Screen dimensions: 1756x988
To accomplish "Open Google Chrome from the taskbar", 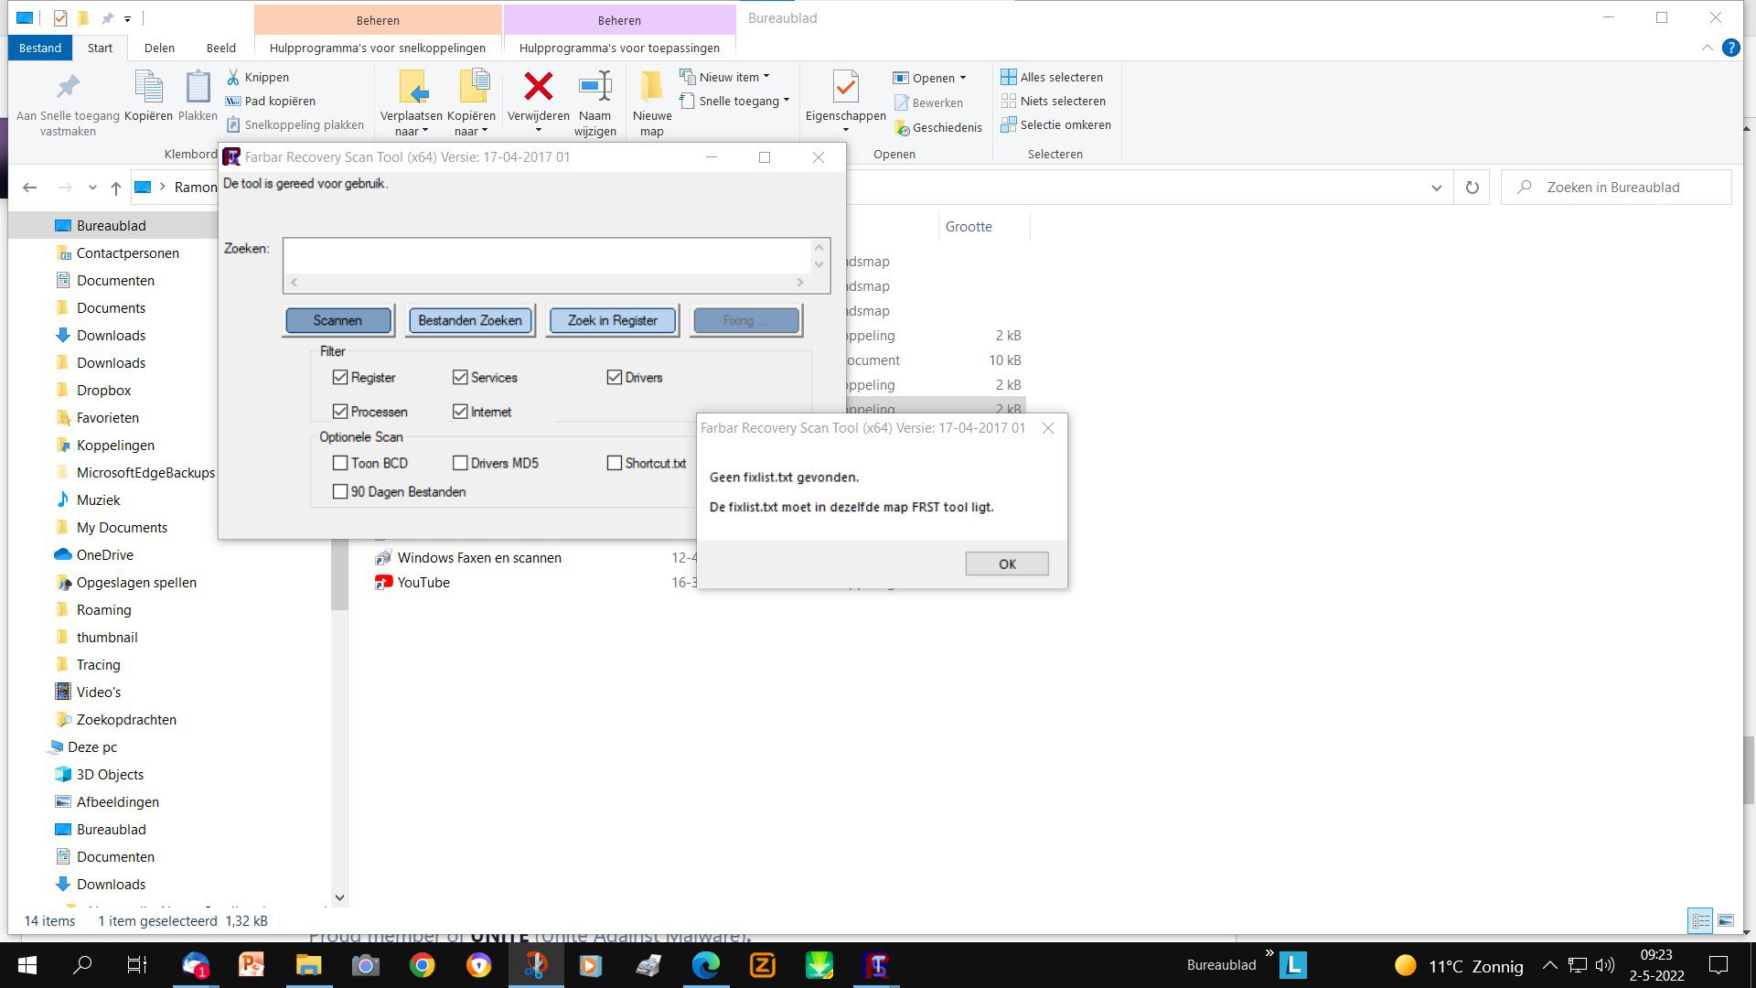I will click(422, 965).
